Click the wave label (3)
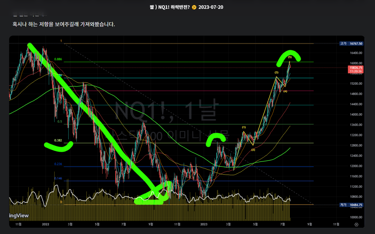This screenshot has height=234, width=375. click(x=276, y=72)
